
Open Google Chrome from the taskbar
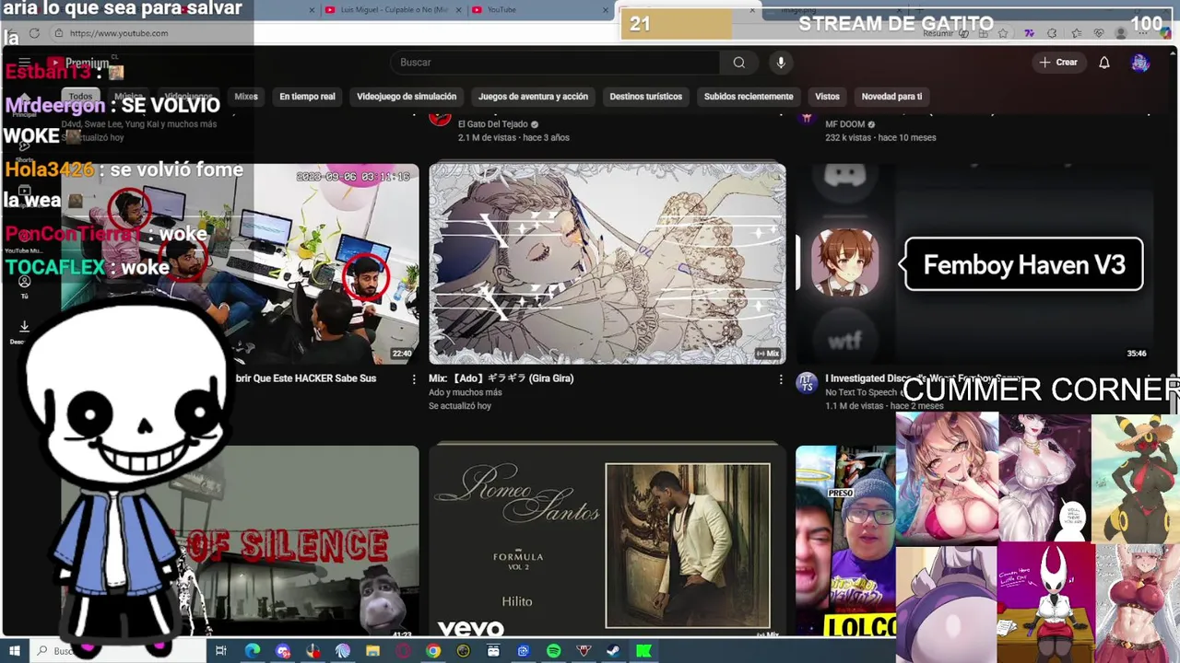(432, 651)
